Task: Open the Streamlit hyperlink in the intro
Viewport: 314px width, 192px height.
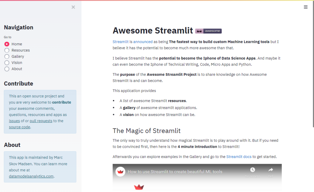Action: 120,41
